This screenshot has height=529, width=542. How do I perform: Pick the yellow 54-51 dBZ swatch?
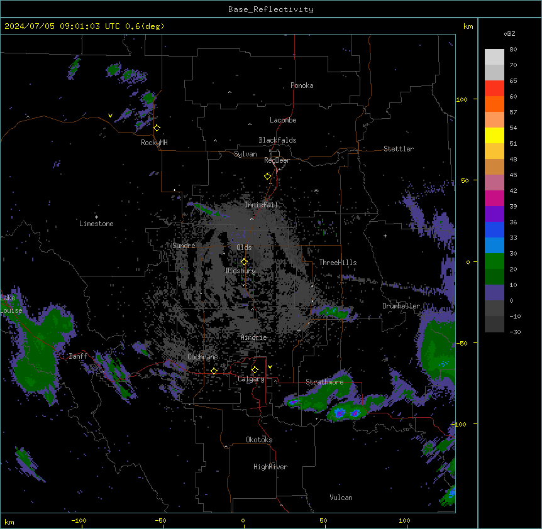tap(494, 135)
